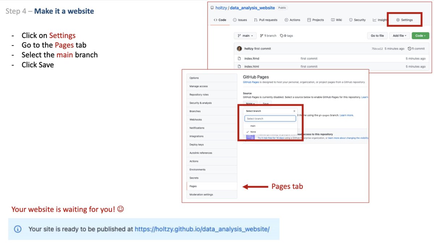Click the published site URL holtzy.github.io link

coord(202,229)
